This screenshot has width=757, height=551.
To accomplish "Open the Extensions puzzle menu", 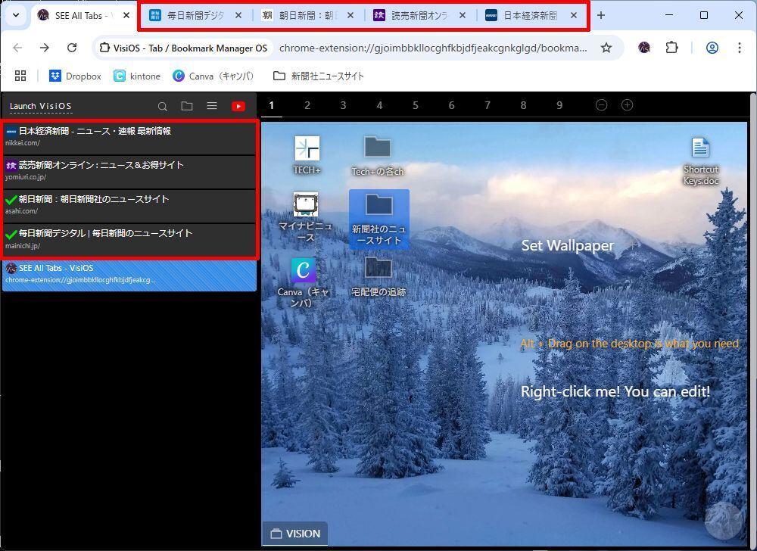I will (x=671, y=48).
